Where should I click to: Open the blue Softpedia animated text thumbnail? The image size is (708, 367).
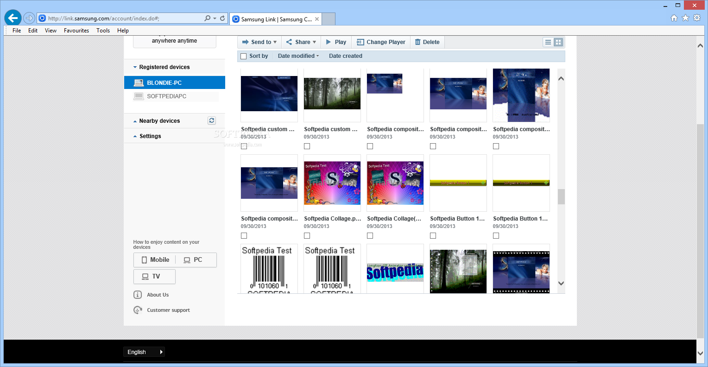tap(395, 272)
